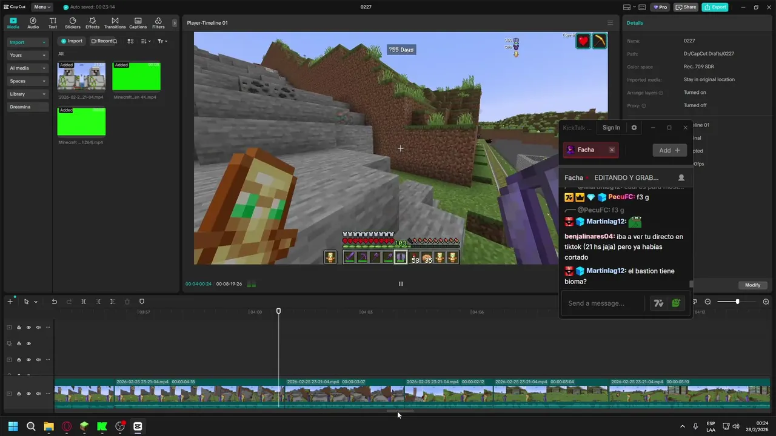Viewport: 776px width, 436px height.
Task: Open the Dreamina section
Action: pyautogui.click(x=27, y=107)
